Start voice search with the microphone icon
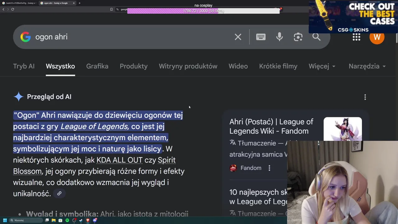The width and height of the screenshot is (398, 224). (x=279, y=37)
